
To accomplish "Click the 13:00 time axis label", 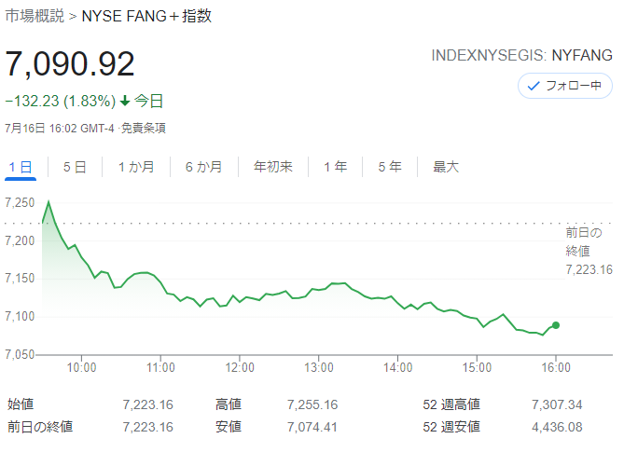I will coord(318,367).
